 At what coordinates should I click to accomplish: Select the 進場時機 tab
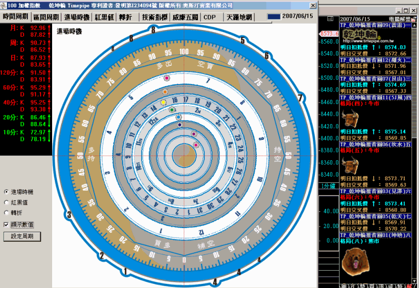click(77, 17)
